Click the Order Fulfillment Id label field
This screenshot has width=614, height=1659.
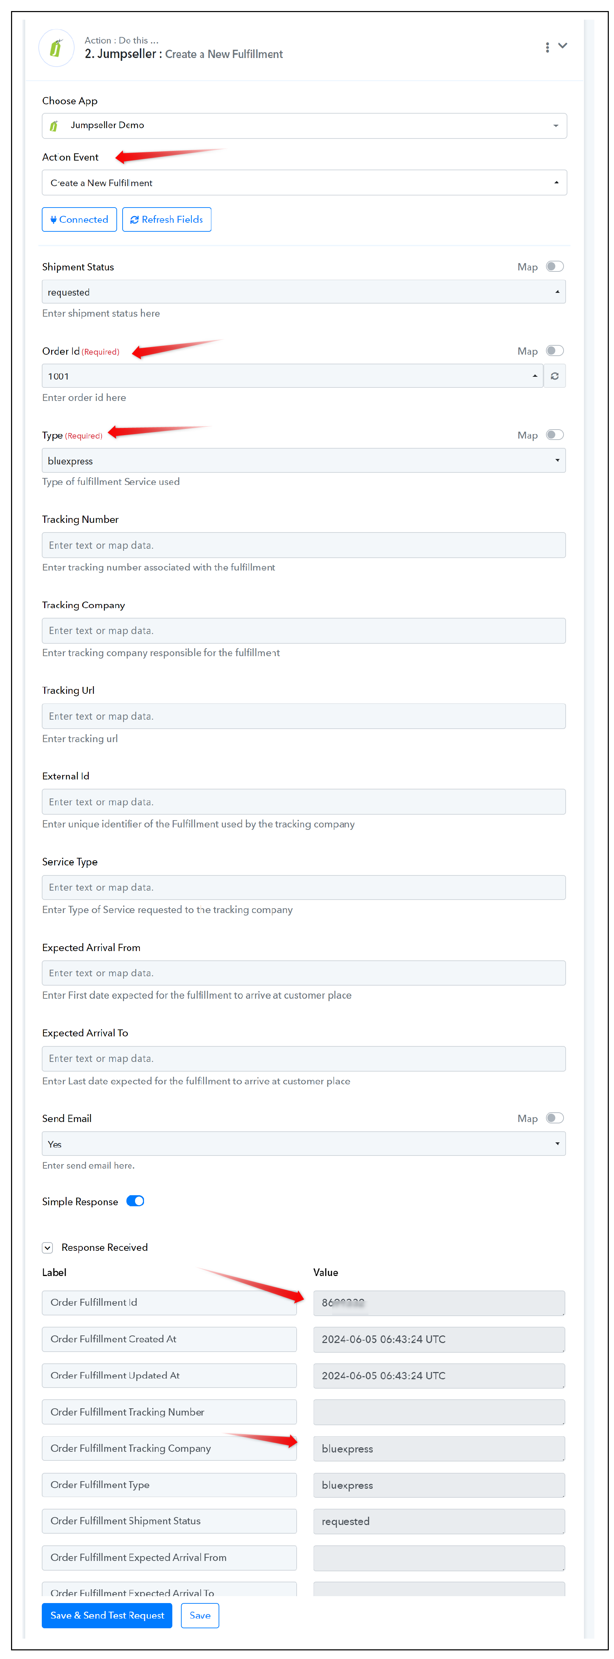[170, 1303]
